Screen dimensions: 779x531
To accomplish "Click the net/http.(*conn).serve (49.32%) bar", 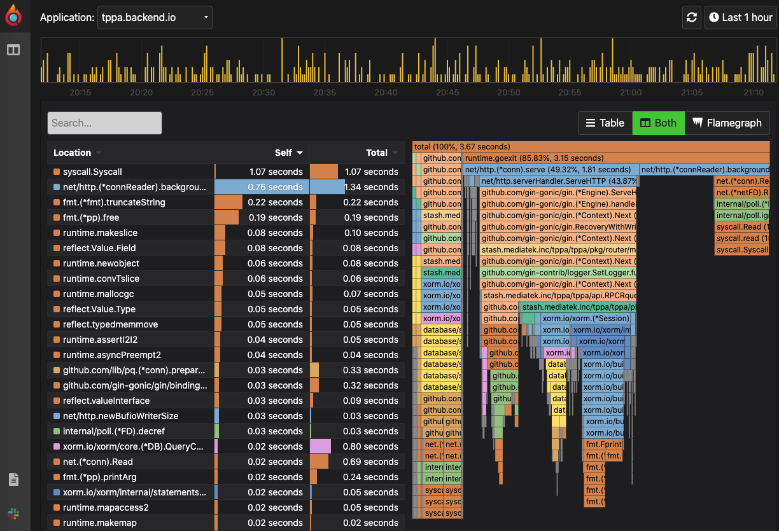I will pos(551,170).
